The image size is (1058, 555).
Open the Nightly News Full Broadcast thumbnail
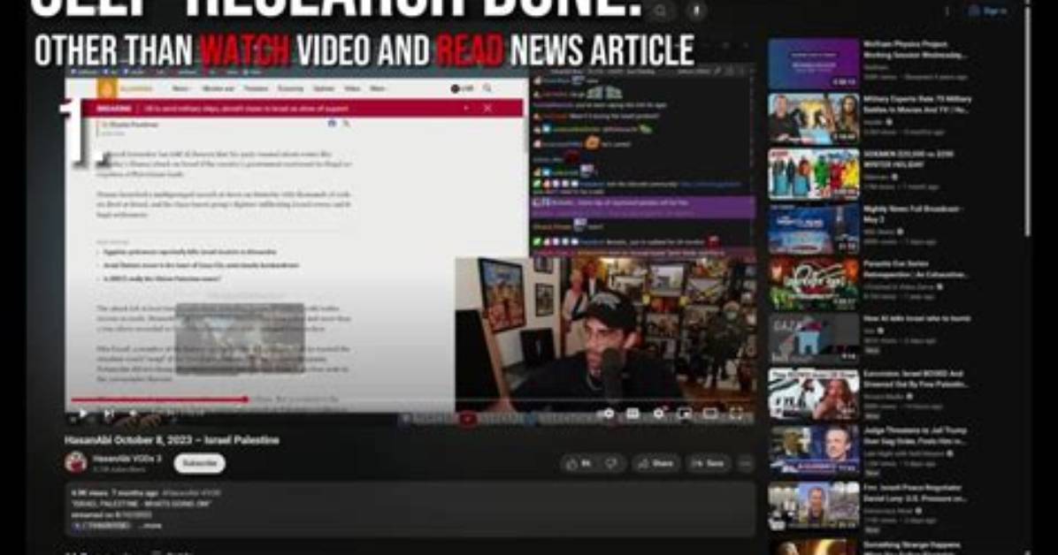click(813, 229)
